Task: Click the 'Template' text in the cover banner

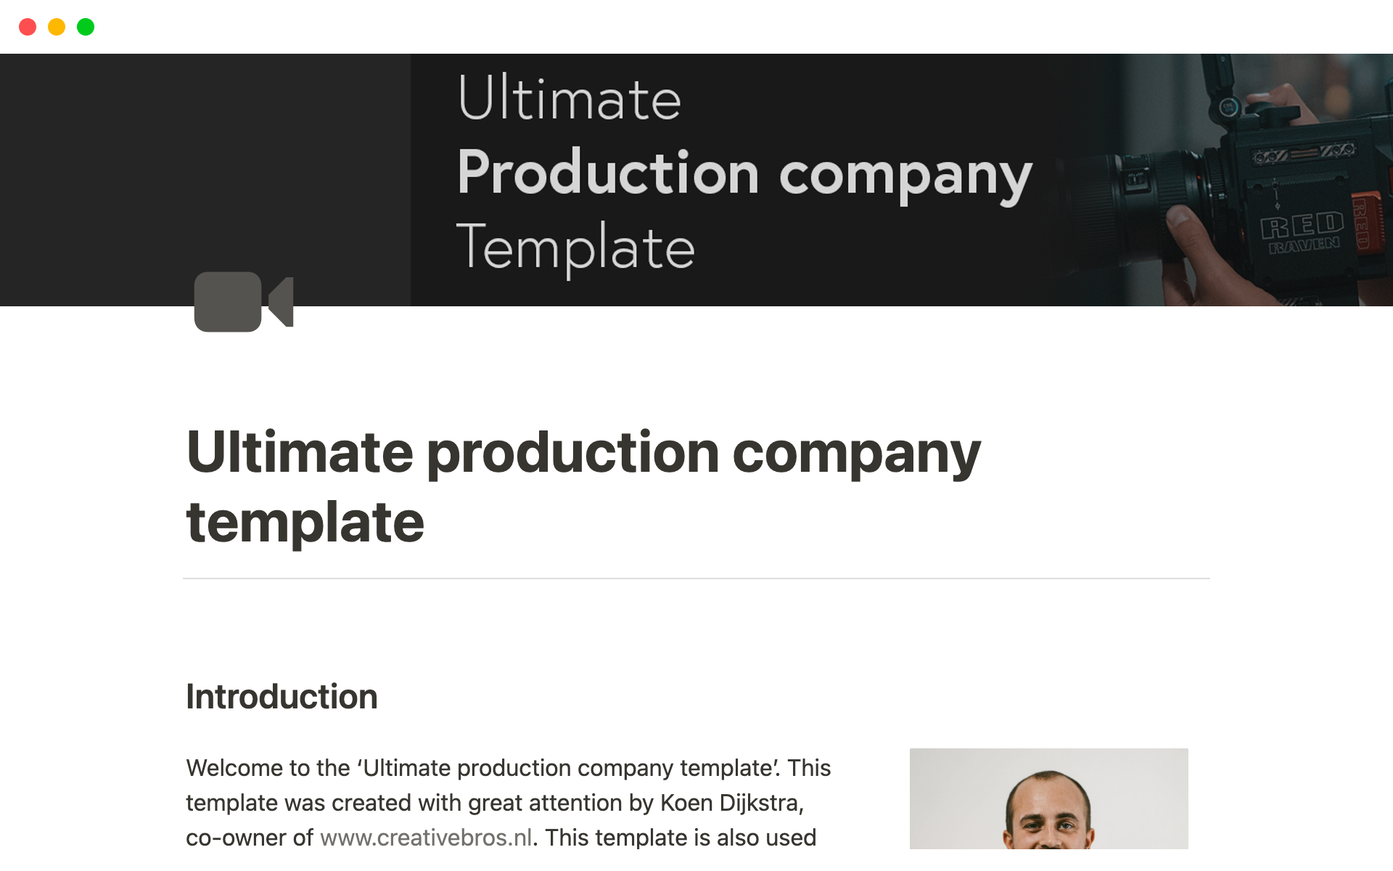Action: point(575,248)
